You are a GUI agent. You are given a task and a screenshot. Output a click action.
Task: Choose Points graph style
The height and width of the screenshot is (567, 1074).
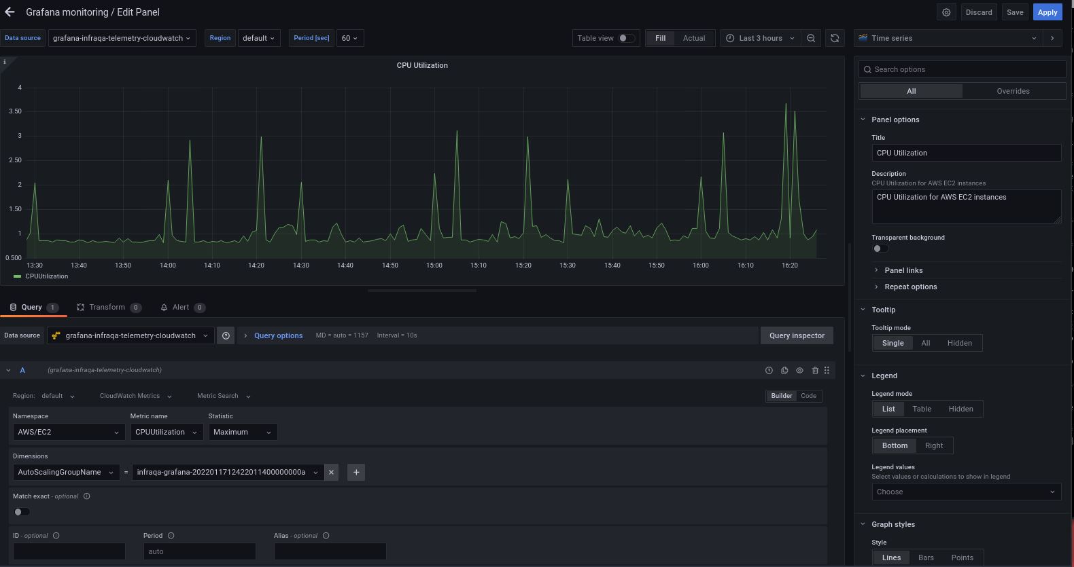click(962, 557)
